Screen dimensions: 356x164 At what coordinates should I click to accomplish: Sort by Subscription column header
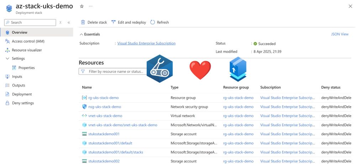click(271, 87)
